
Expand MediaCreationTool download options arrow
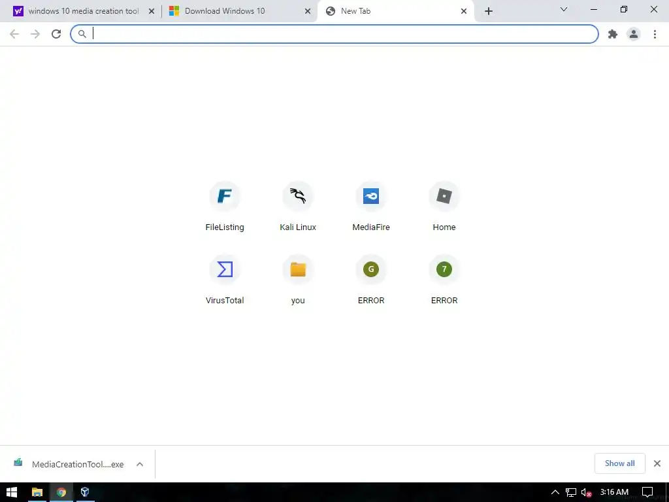click(x=140, y=464)
